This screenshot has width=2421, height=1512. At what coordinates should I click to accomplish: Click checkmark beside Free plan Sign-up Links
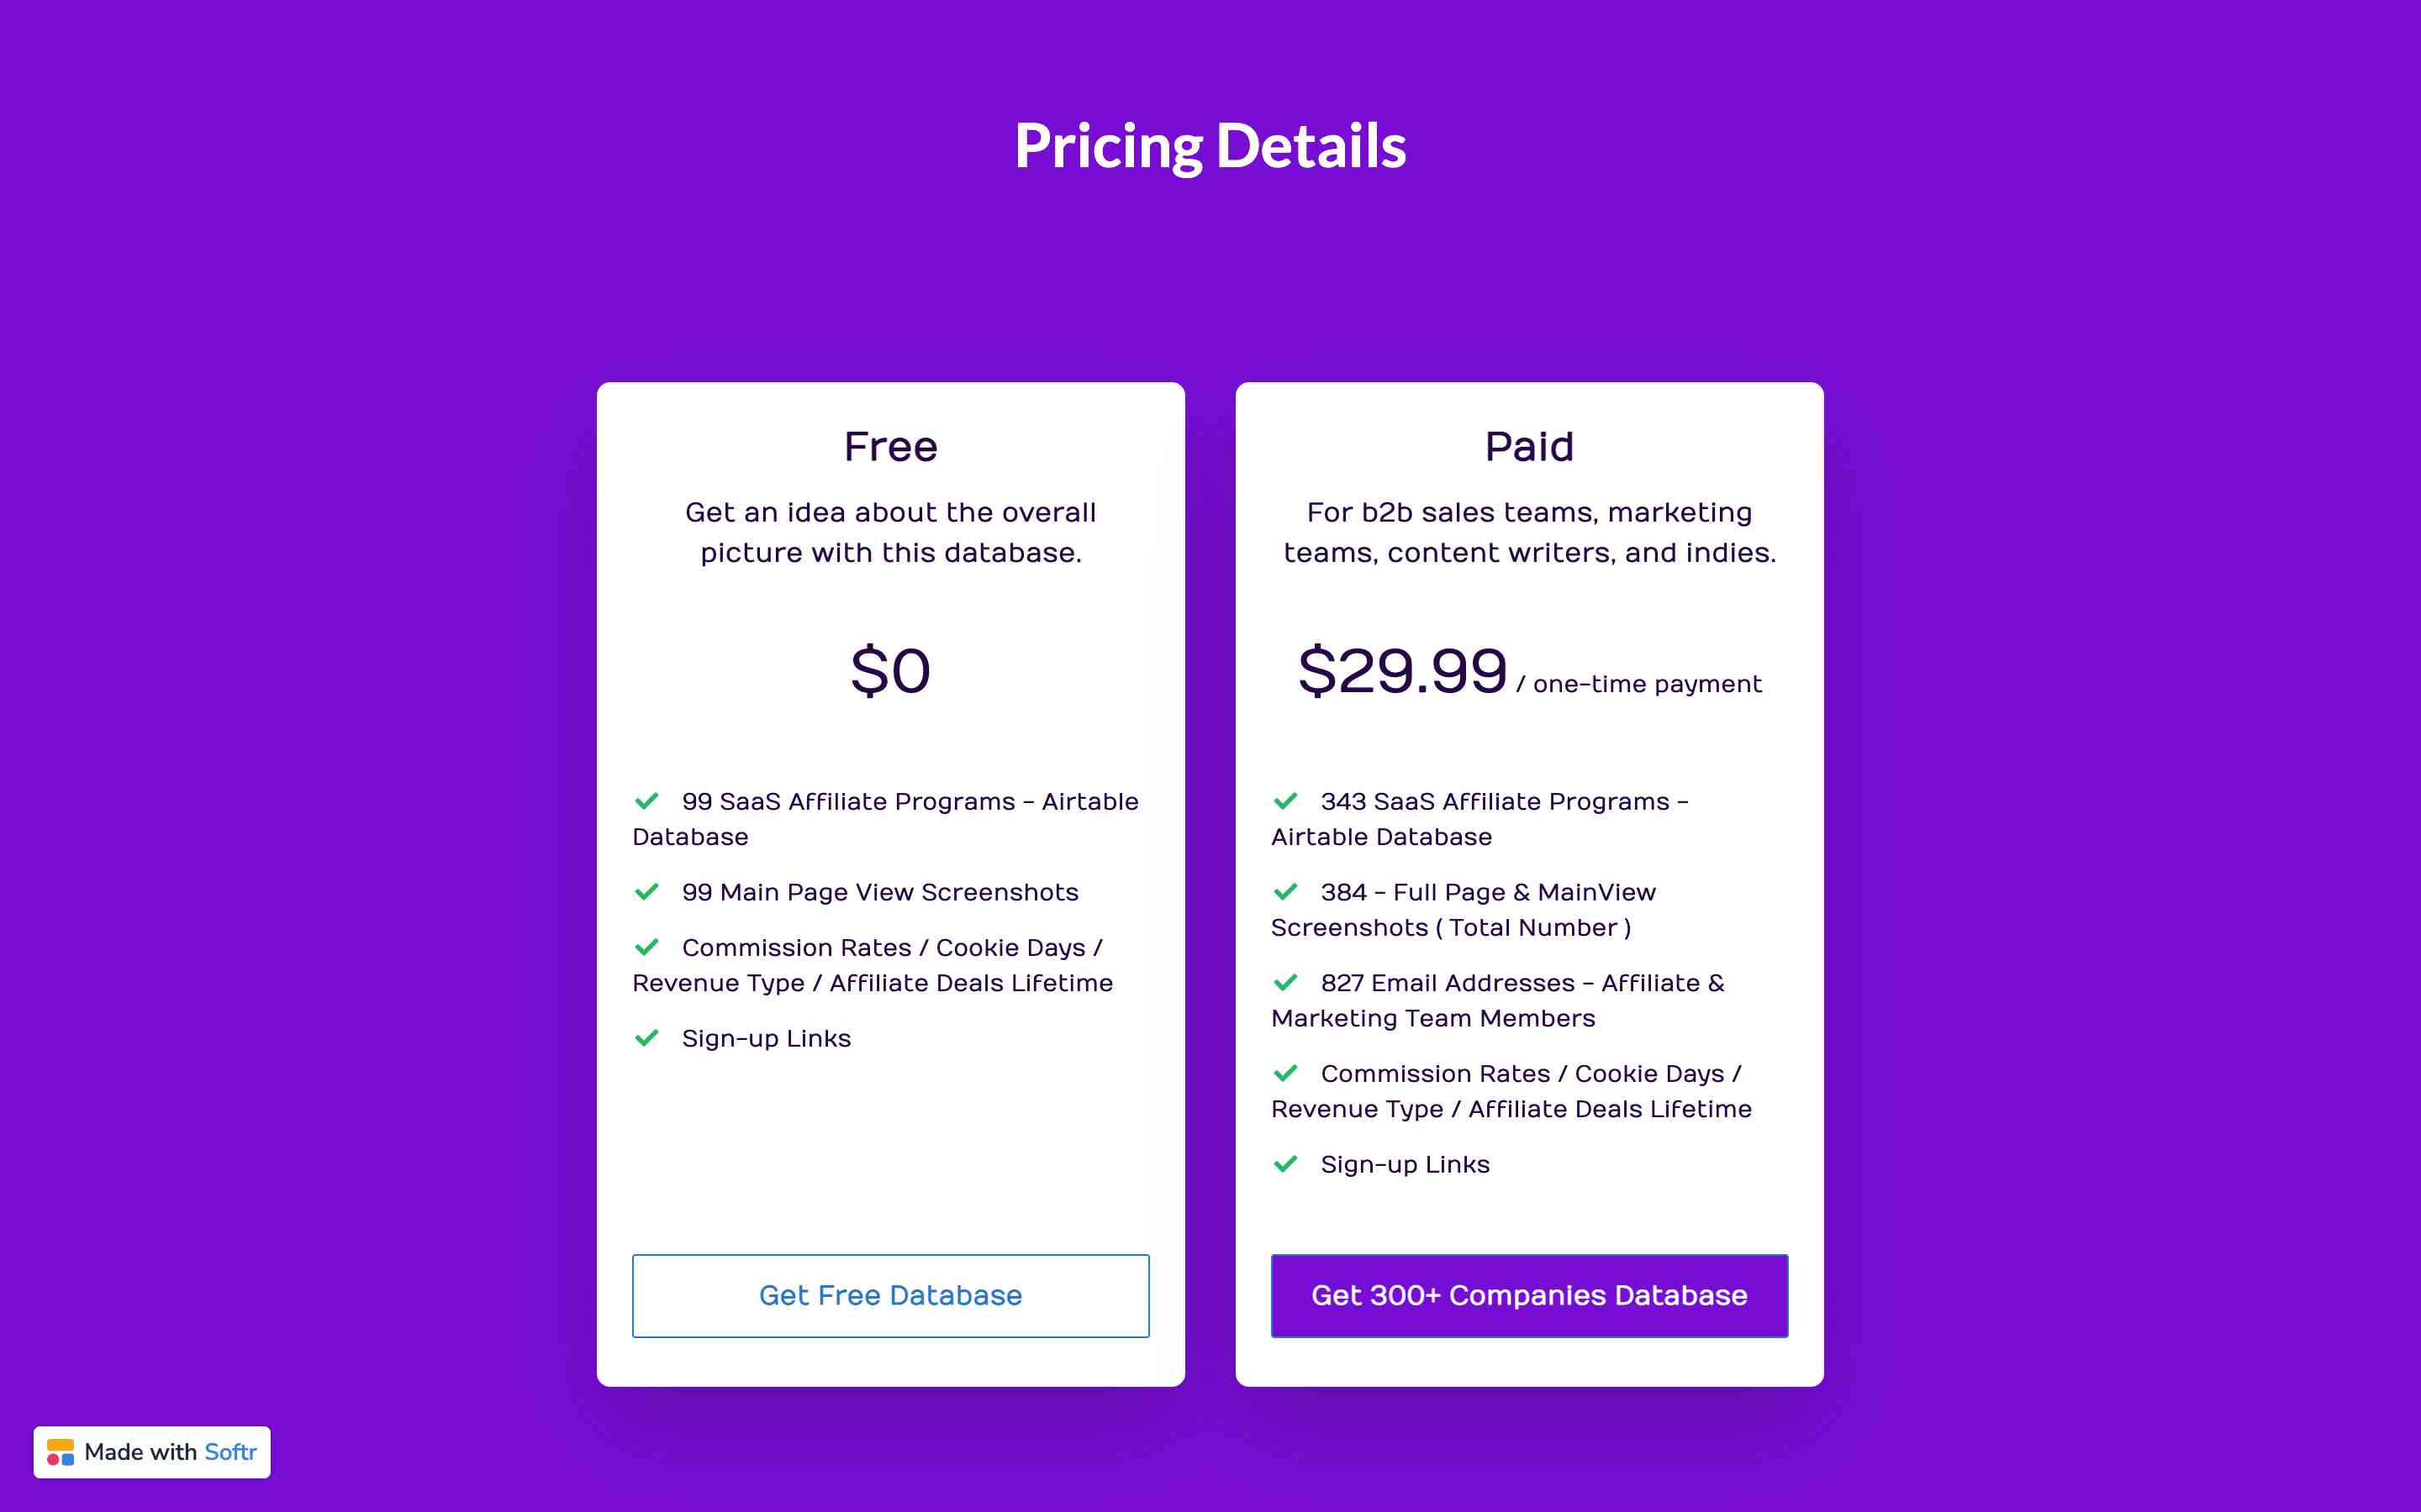pos(647,1037)
